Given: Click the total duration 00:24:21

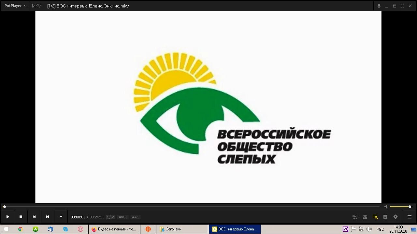Looking at the screenshot, I should [97, 217].
